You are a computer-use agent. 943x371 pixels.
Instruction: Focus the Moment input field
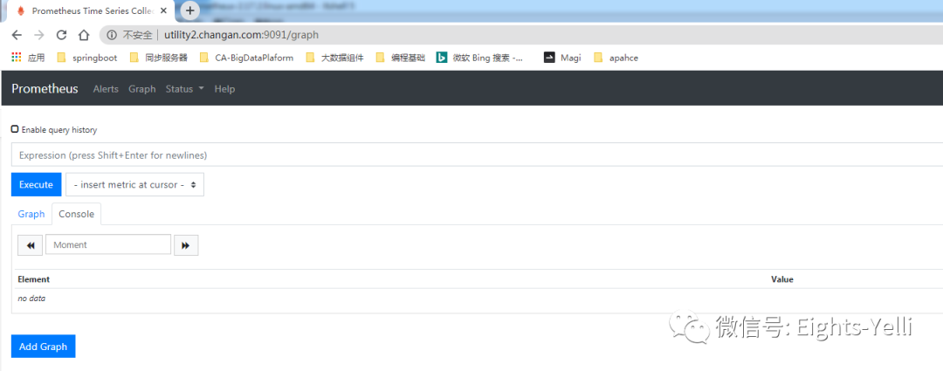tap(108, 244)
